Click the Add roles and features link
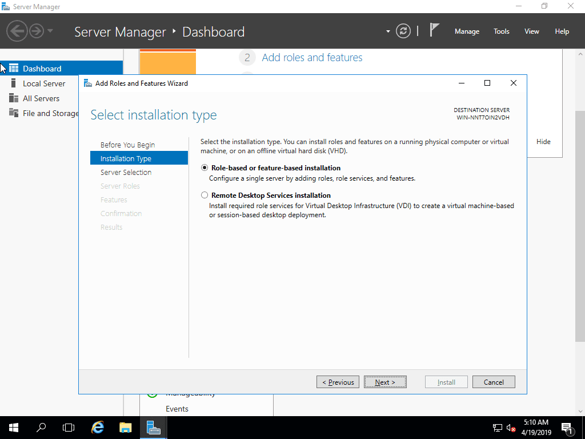585x439 pixels. pos(312,57)
